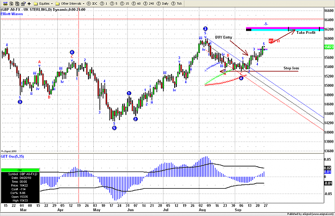Click the -5- wave projection label
Viewport: 335px width, 216px height.
click(265, 24)
